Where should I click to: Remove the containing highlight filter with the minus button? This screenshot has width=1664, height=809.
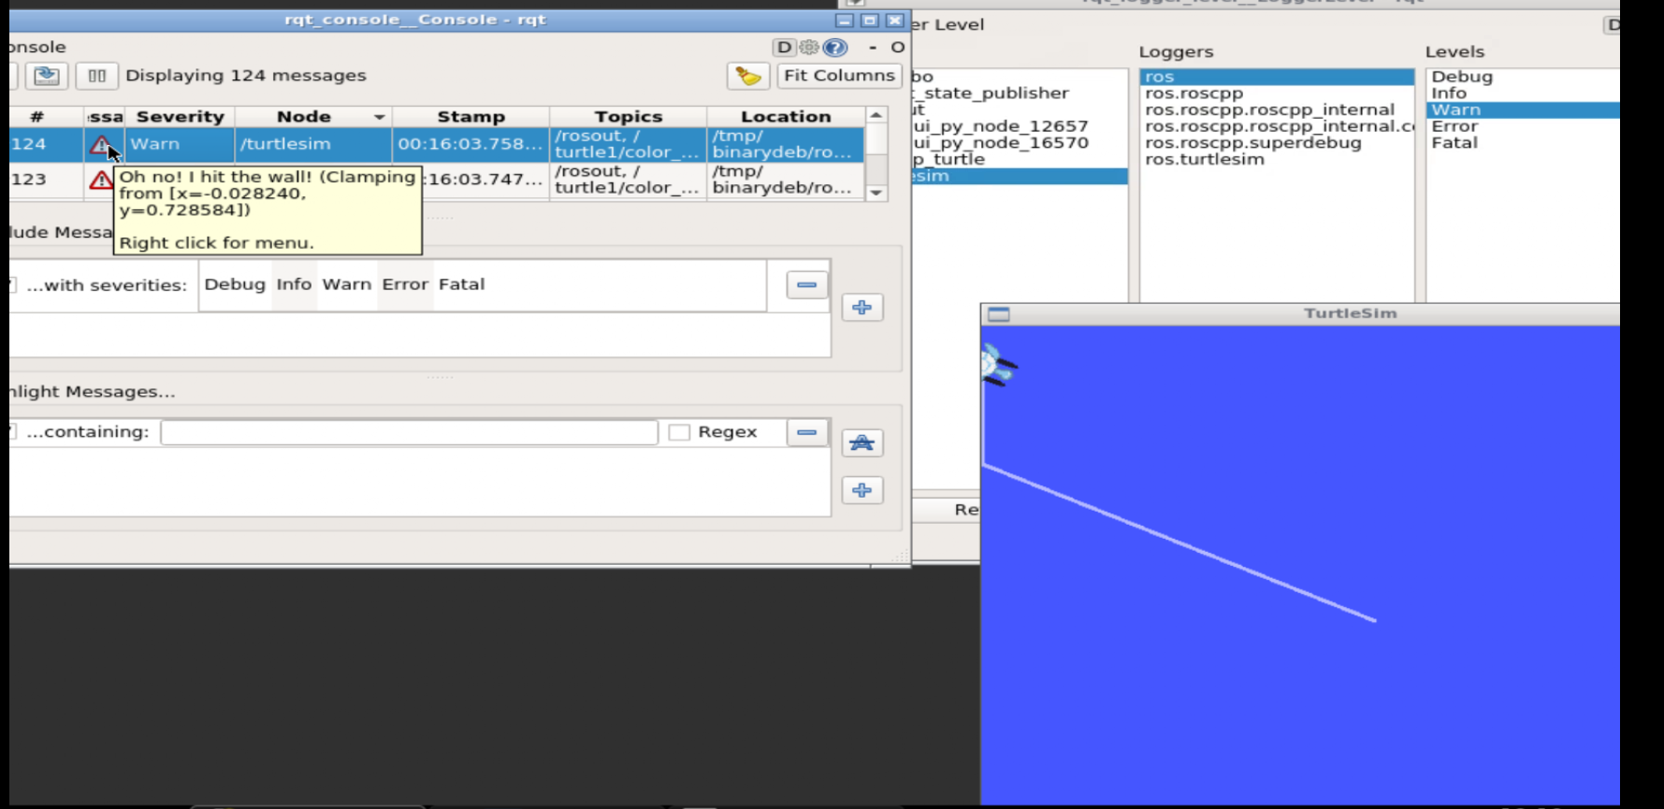(x=806, y=432)
